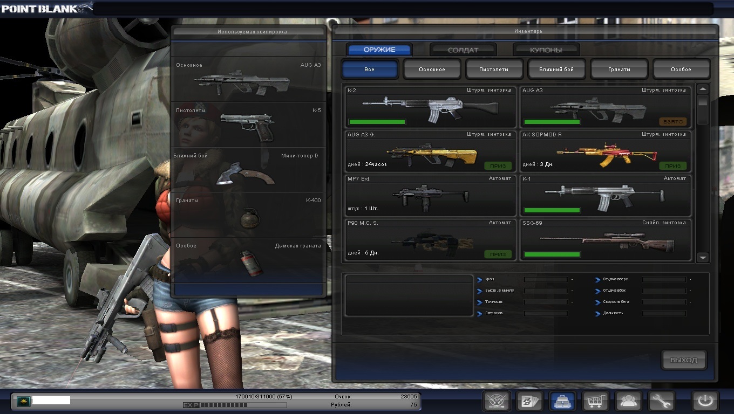Screen dimensions: 734x414
Task: Click the weapon preview box in stats panel
Action: click(409, 295)
